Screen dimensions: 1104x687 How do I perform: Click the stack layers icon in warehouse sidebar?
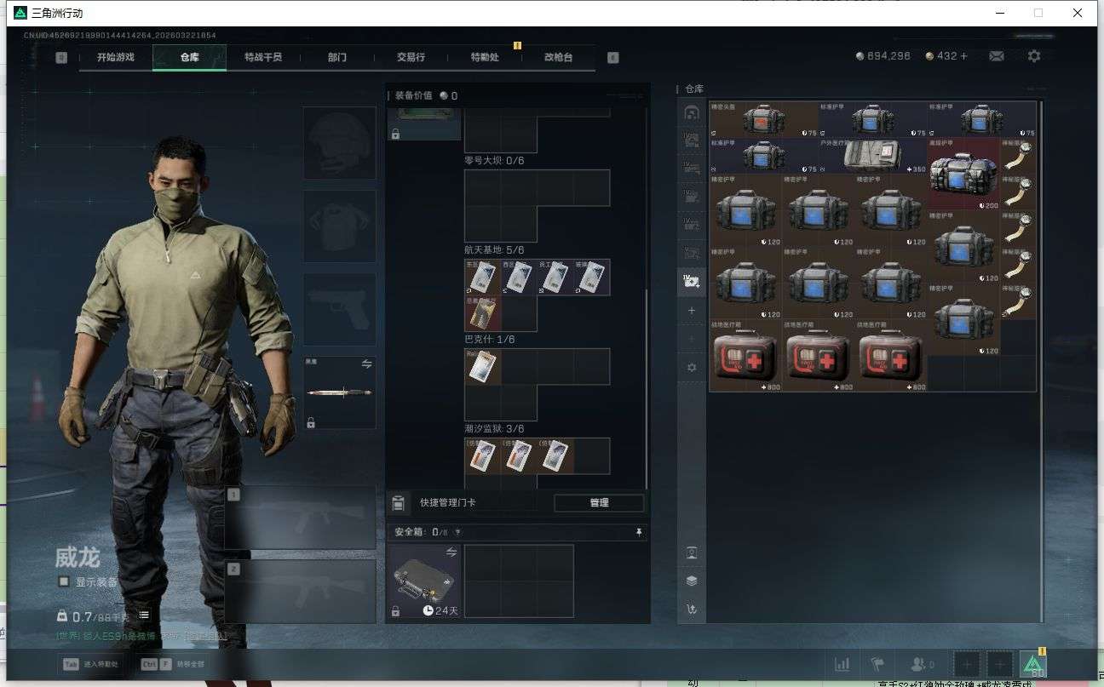point(692,581)
